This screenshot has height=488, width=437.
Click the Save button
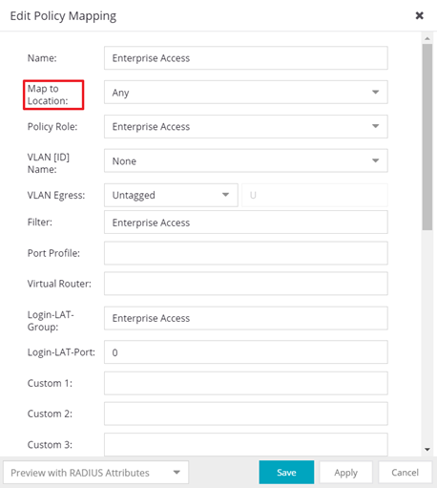click(286, 473)
